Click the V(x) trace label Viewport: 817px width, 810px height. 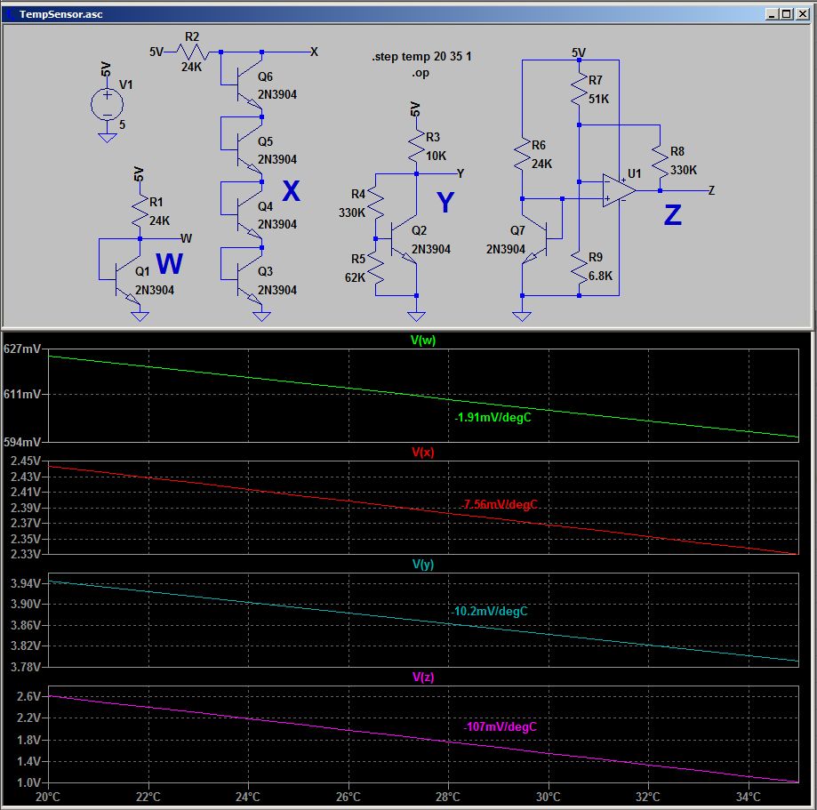point(422,452)
